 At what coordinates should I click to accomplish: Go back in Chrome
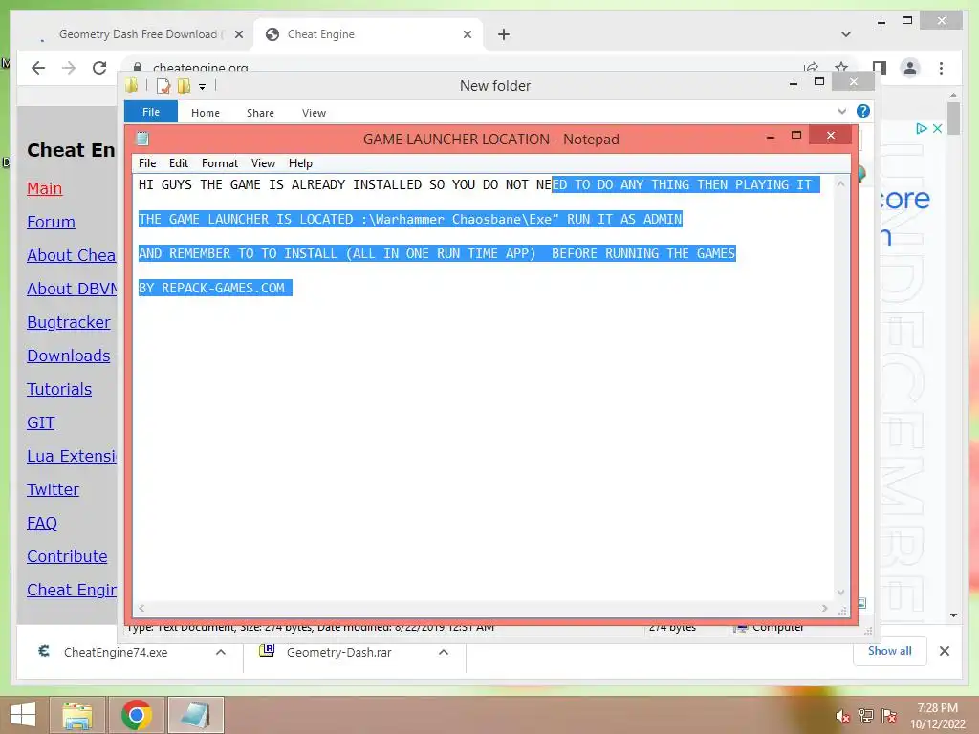coord(38,68)
